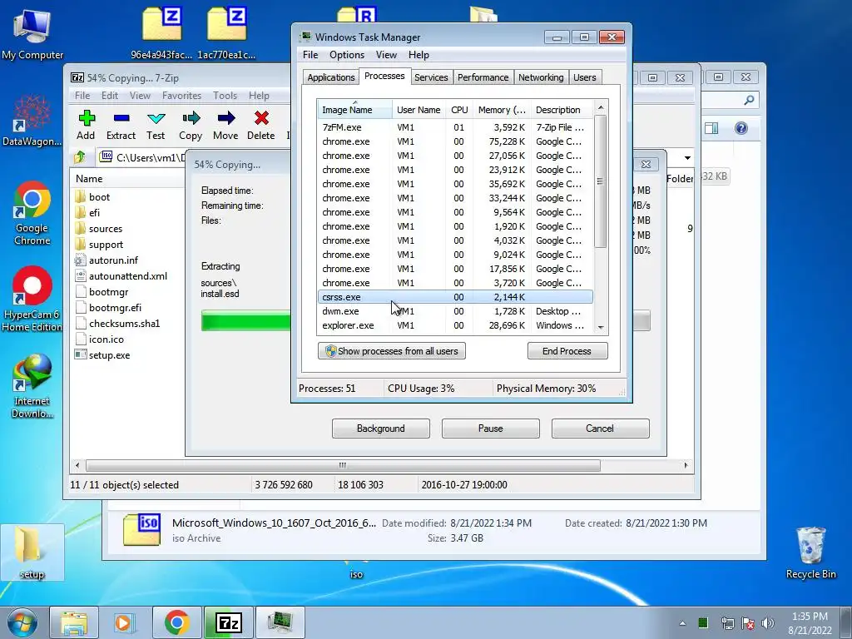
Task: Sort processes by User Name column
Action: (x=419, y=110)
